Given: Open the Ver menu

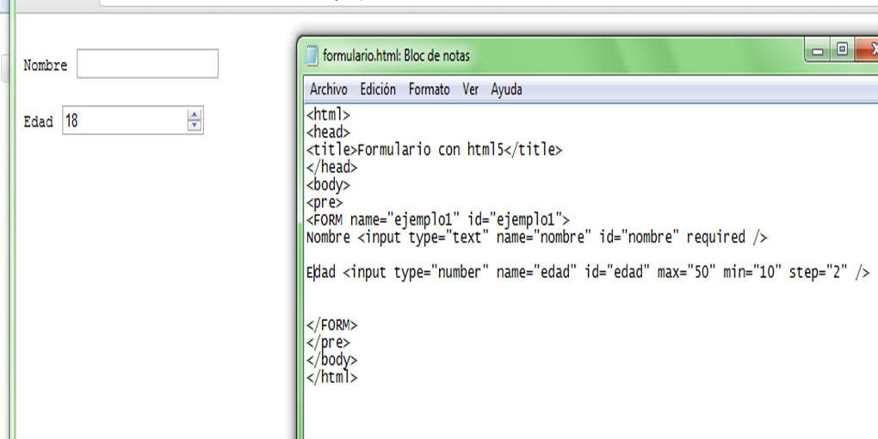Looking at the screenshot, I should [x=470, y=90].
